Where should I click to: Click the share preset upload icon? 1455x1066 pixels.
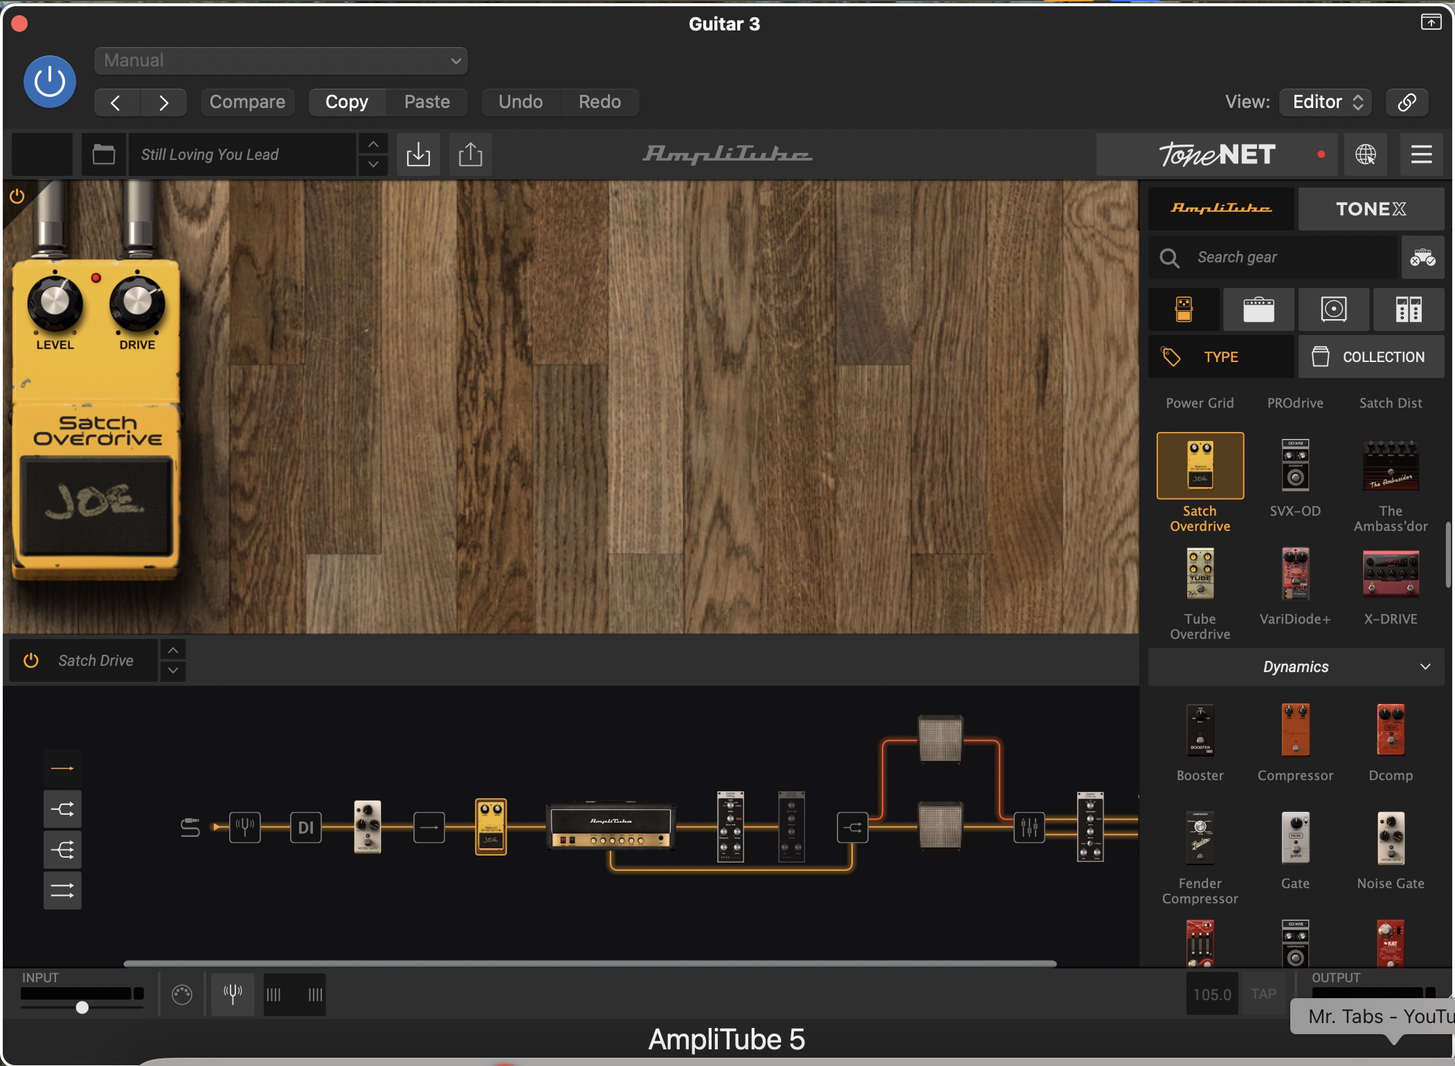click(x=471, y=154)
